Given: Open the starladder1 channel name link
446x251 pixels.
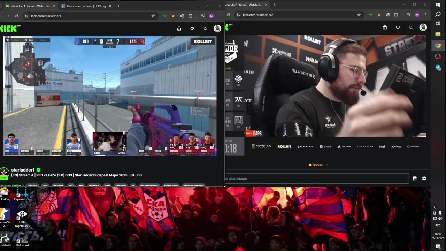Looking at the screenshot, I should [23, 170].
